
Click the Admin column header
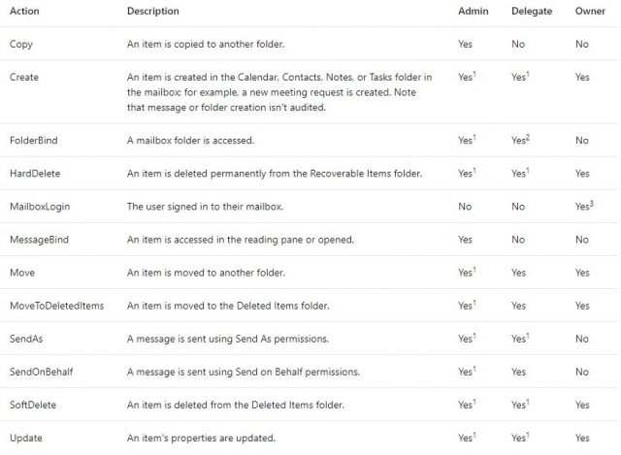[474, 11]
